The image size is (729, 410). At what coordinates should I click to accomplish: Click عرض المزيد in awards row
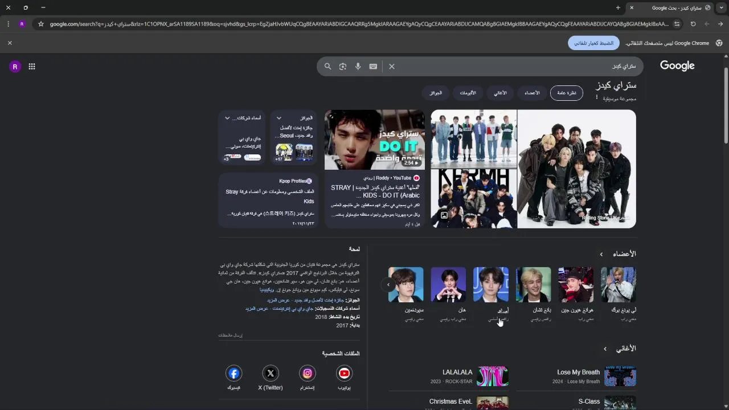tap(279, 300)
